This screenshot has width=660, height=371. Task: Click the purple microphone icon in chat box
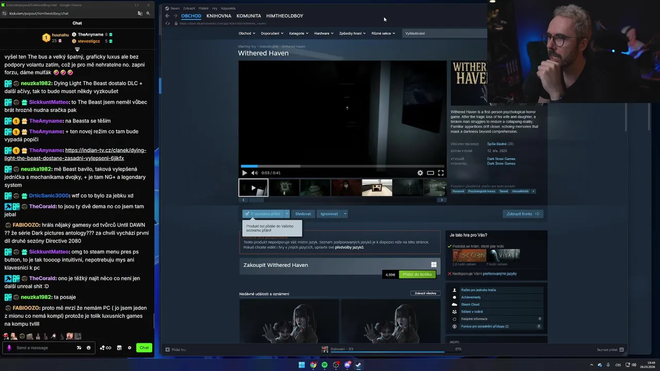point(9,348)
